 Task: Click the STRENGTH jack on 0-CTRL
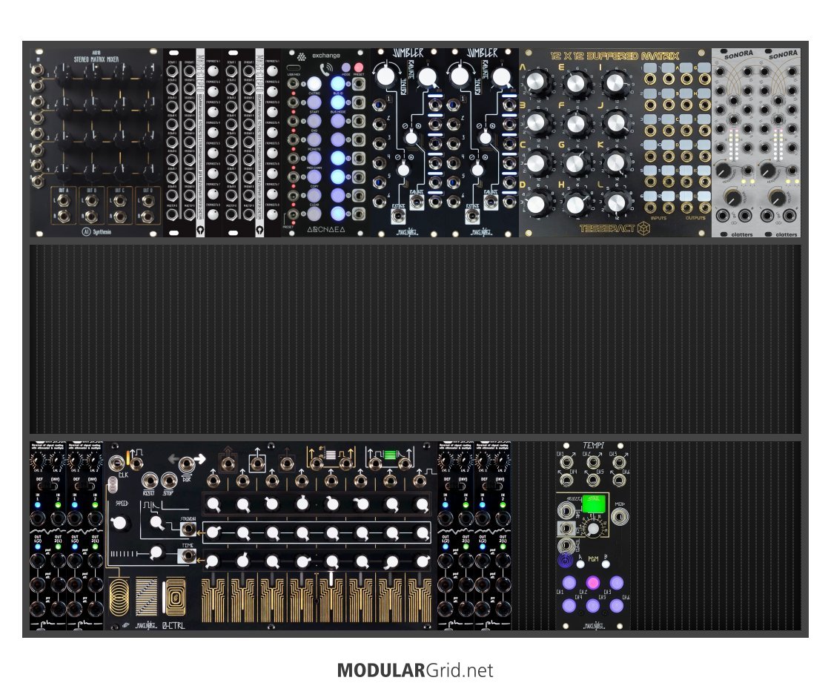[x=188, y=529]
